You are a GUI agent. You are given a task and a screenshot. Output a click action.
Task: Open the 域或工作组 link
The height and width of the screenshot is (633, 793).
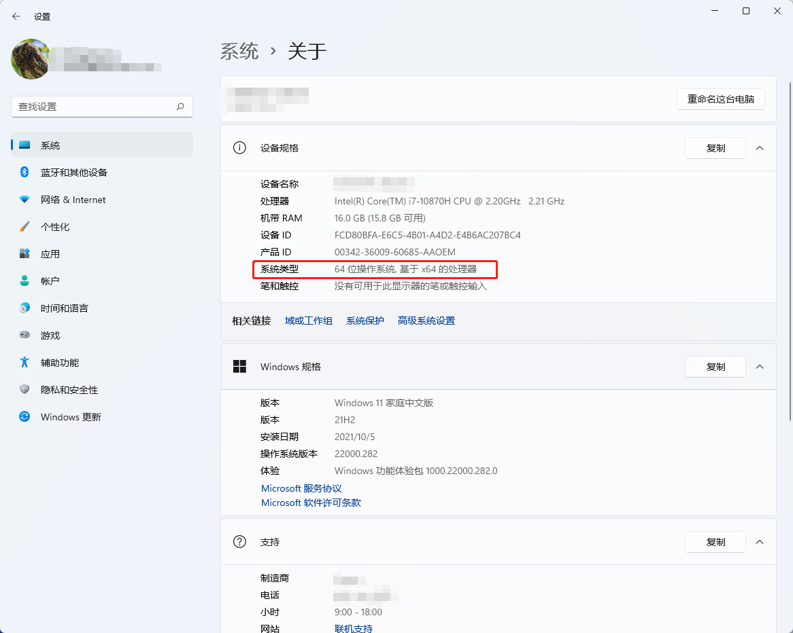[309, 321]
